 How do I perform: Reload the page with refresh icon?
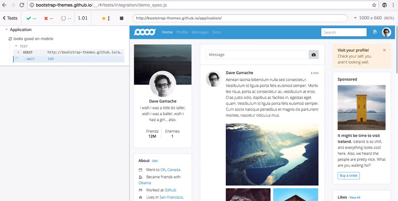[x=22, y=5]
